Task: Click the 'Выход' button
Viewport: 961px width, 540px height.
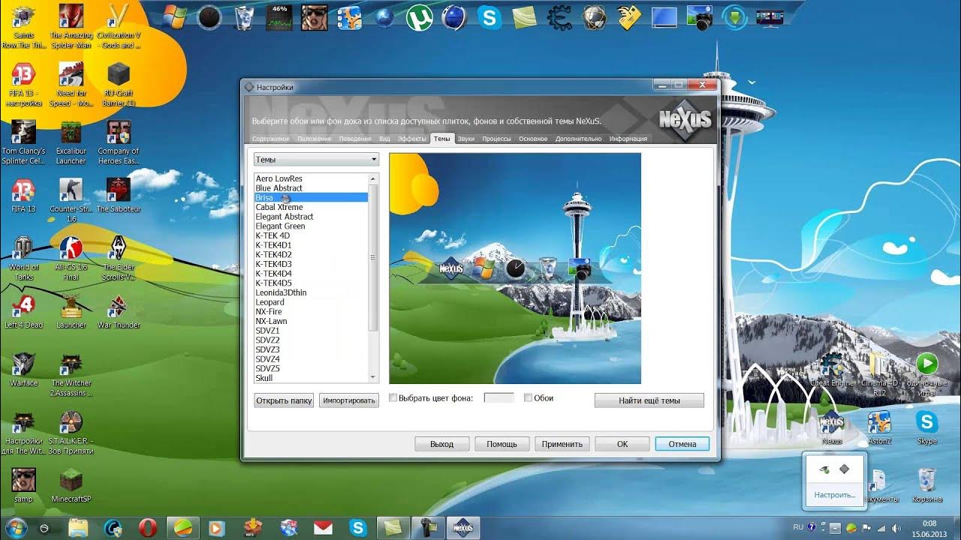Action: 442,444
